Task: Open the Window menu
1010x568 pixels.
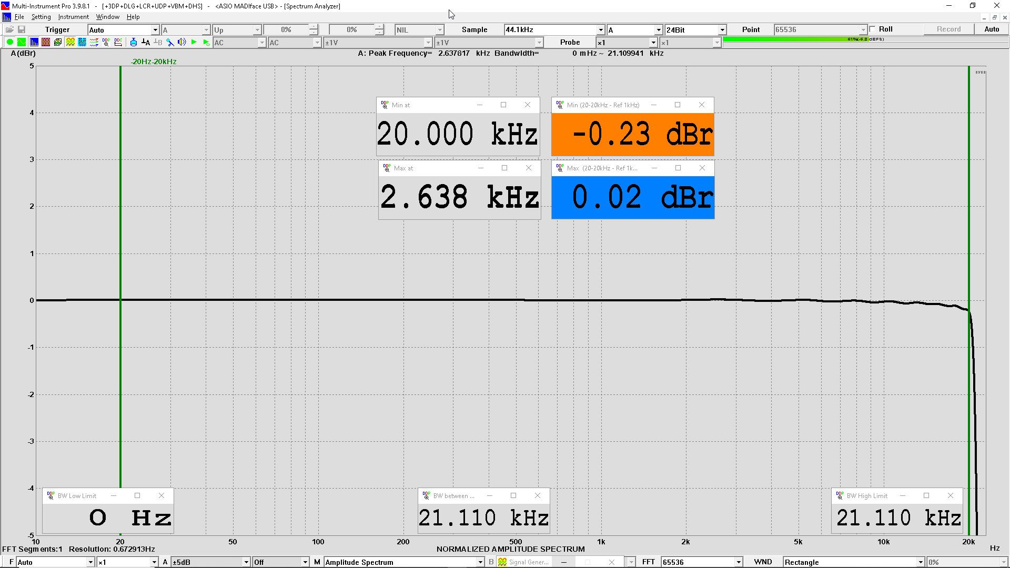Action: tap(108, 17)
